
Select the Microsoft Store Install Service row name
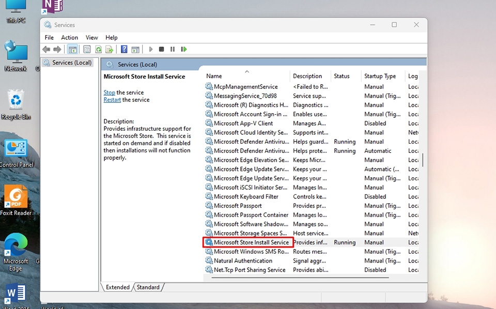click(251, 242)
